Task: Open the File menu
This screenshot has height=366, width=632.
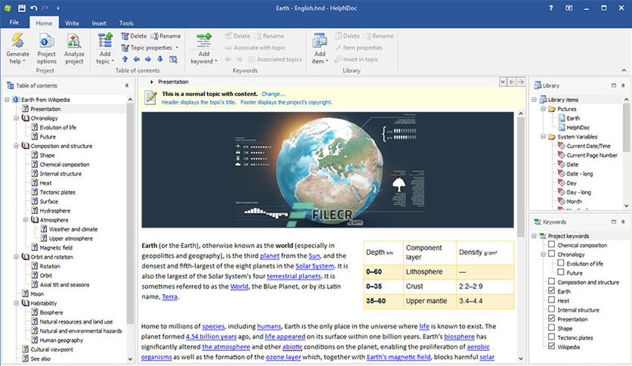Action: [14, 23]
